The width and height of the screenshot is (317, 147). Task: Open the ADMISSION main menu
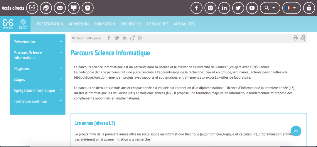point(79,24)
